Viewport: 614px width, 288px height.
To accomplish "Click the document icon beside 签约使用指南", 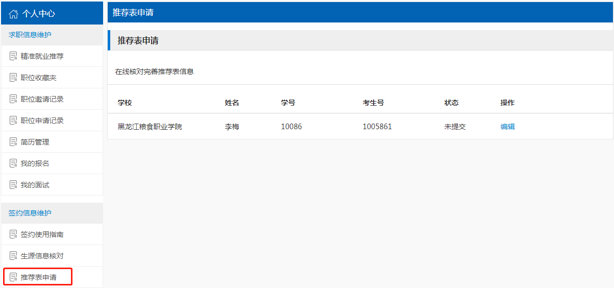I will coord(13,234).
